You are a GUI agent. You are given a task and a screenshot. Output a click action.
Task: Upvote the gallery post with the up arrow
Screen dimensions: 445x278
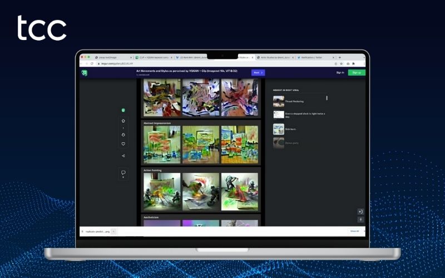[x=123, y=121]
